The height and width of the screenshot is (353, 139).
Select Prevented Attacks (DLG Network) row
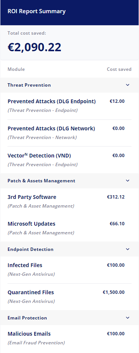[69, 133]
